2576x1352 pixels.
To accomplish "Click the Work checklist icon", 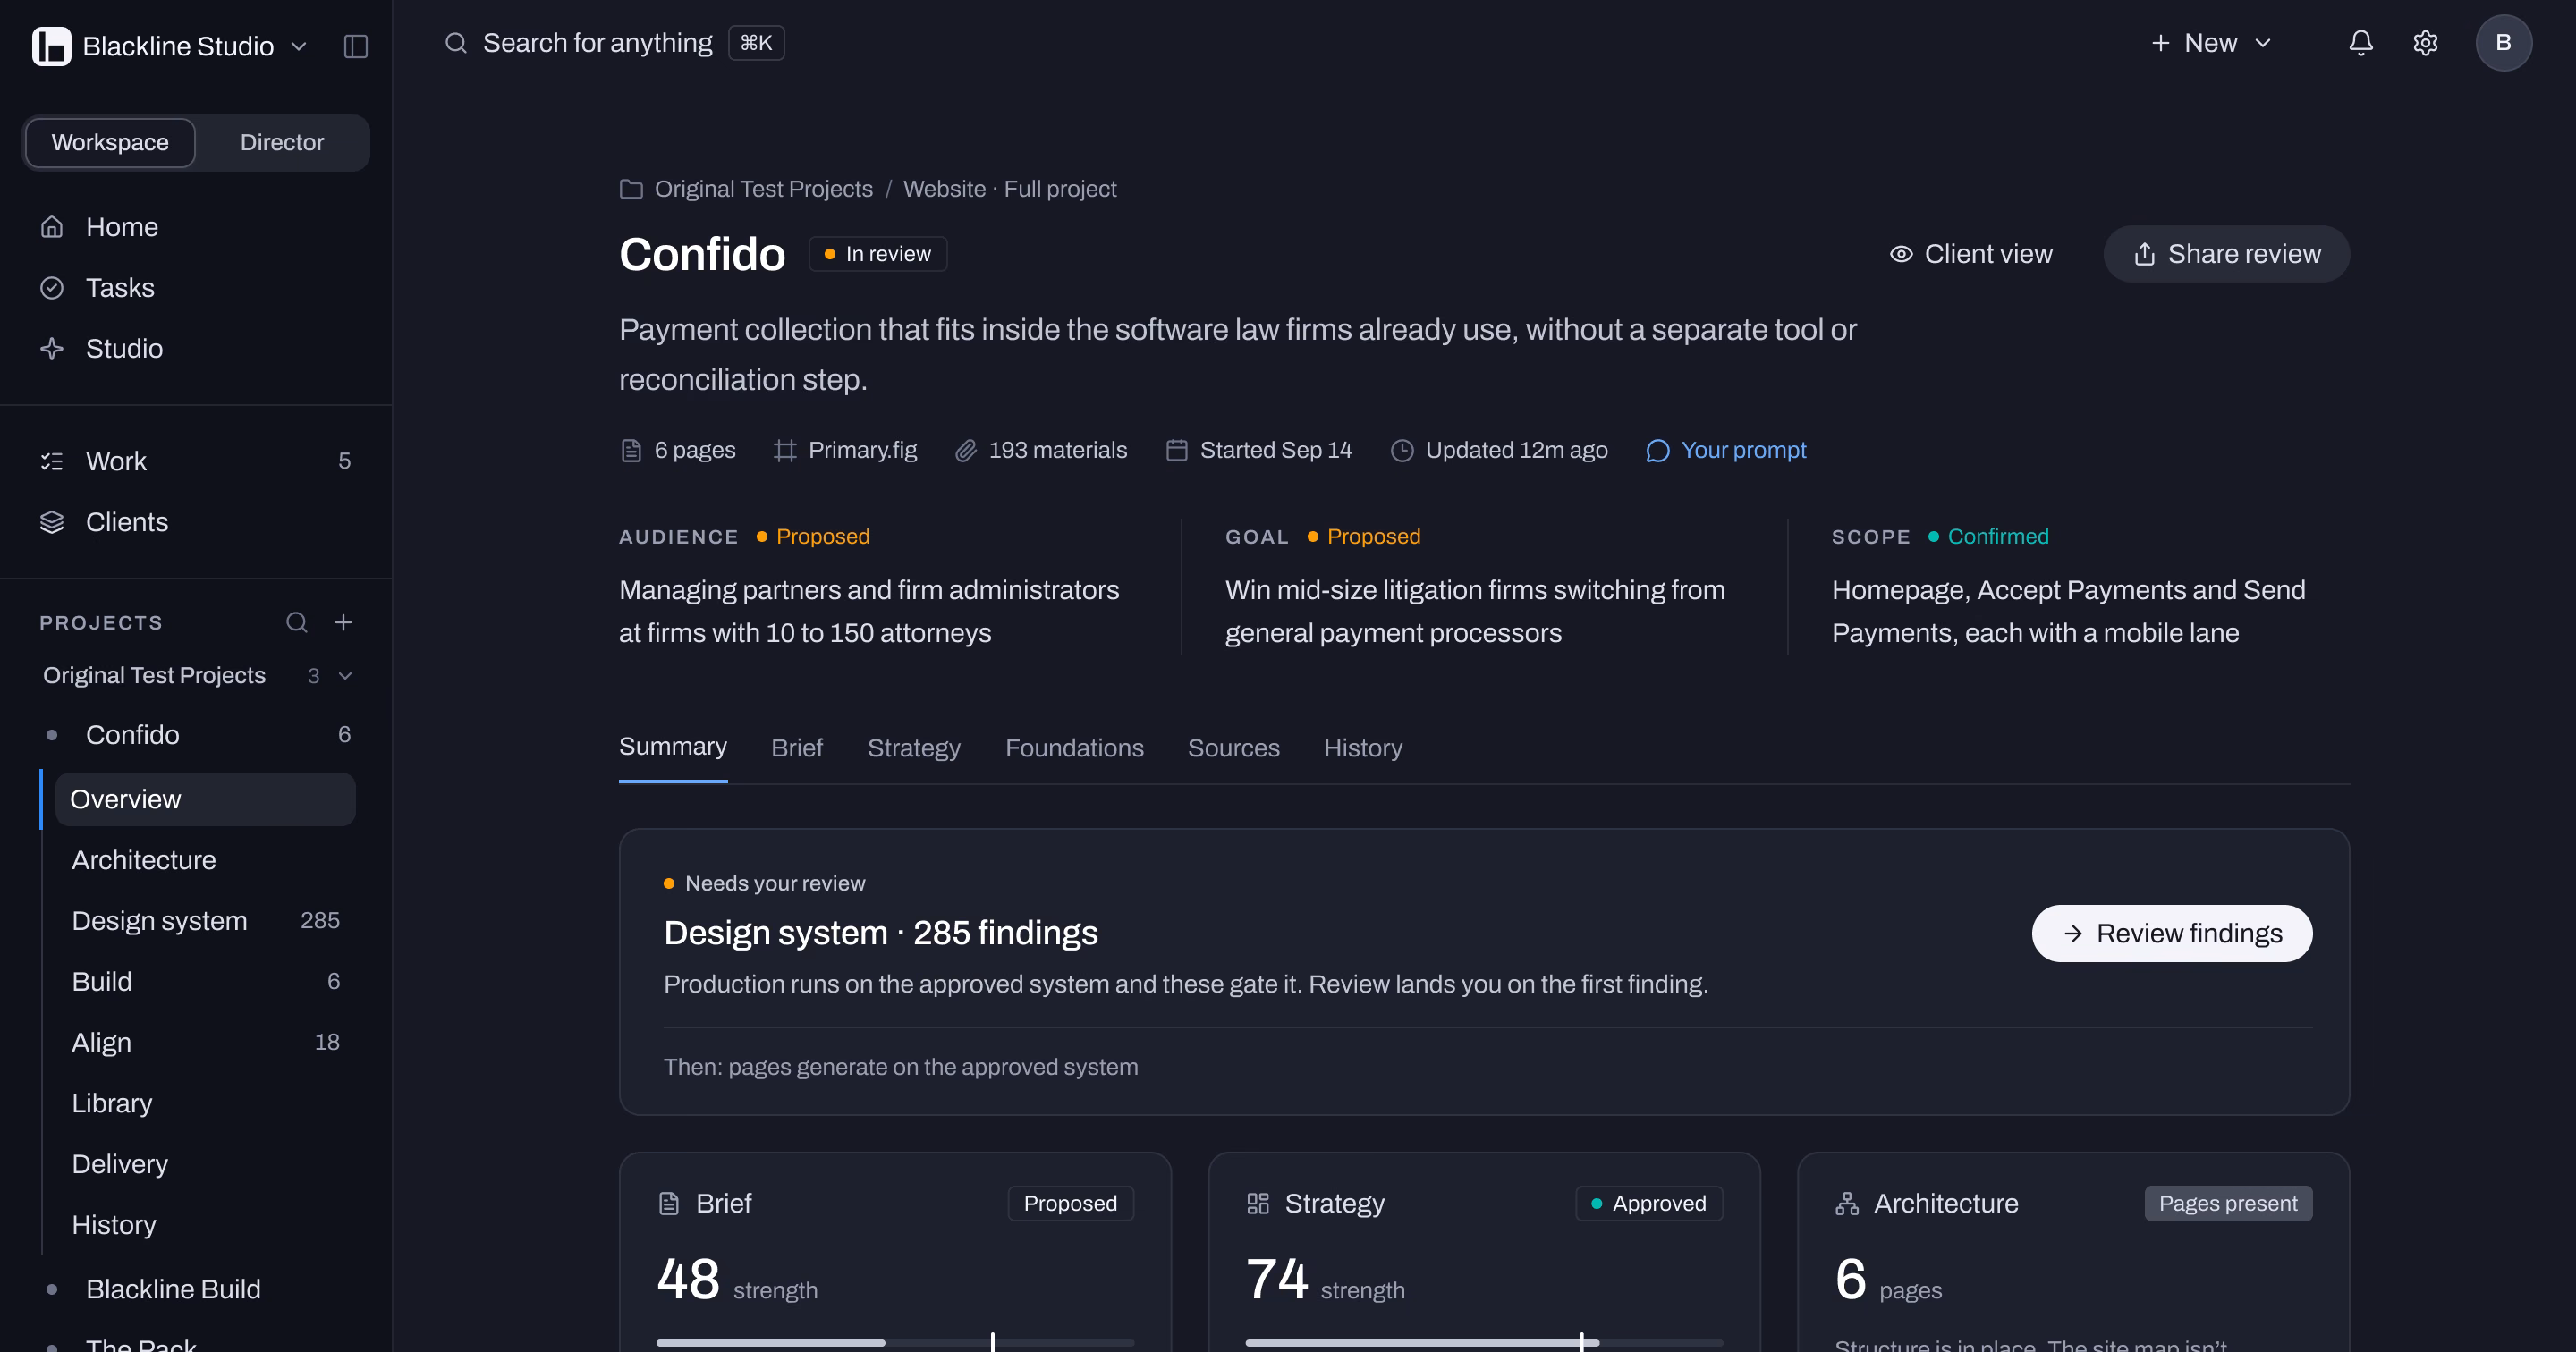I will point(52,461).
